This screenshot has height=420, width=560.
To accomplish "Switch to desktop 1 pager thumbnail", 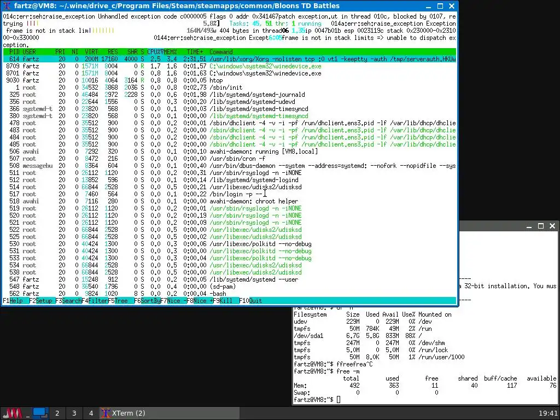I will tap(40, 413).
